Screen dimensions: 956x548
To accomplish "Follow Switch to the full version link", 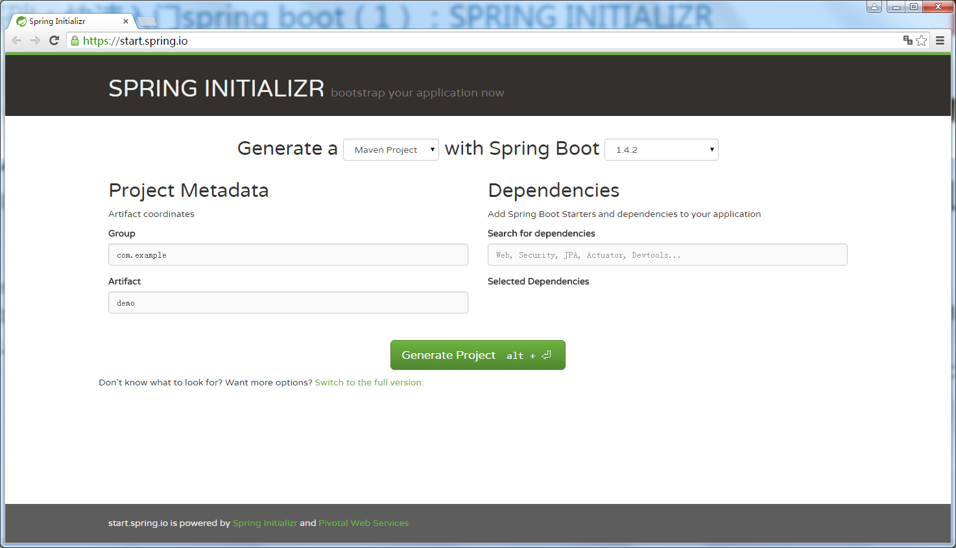I will click(369, 382).
